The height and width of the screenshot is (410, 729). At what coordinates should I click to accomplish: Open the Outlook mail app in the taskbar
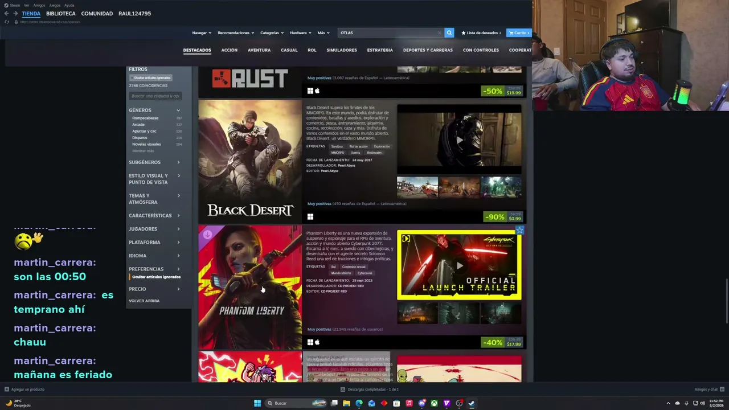click(x=371, y=403)
